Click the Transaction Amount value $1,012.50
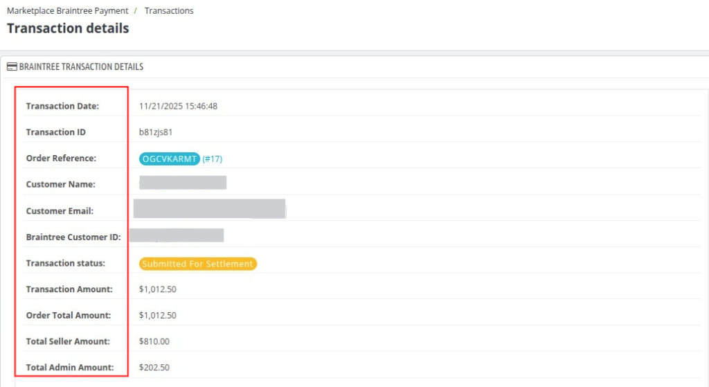The width and height of the screenshot is (709, 387). pos(157,289)
